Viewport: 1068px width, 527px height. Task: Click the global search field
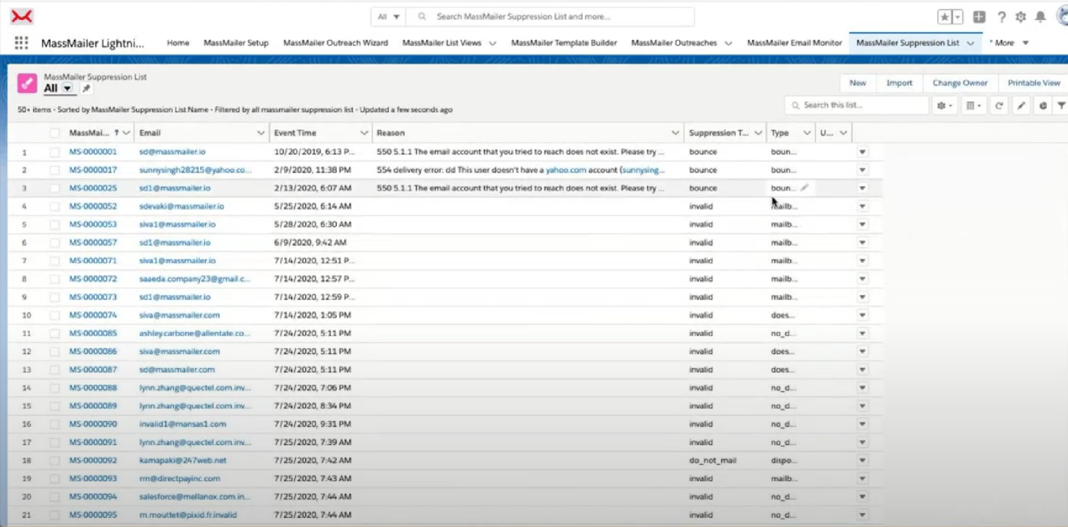(x=550, y=17)
